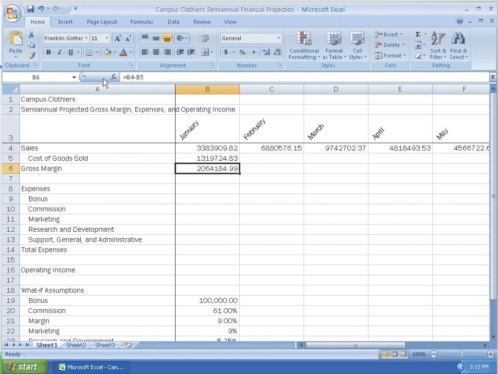The image size is (498, 374).
Task: Toggle Underline formatting
Action: coord(71,52)
